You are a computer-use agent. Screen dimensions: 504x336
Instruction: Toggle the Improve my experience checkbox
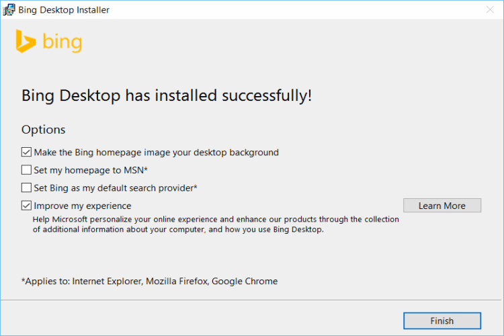pos(26,206)
